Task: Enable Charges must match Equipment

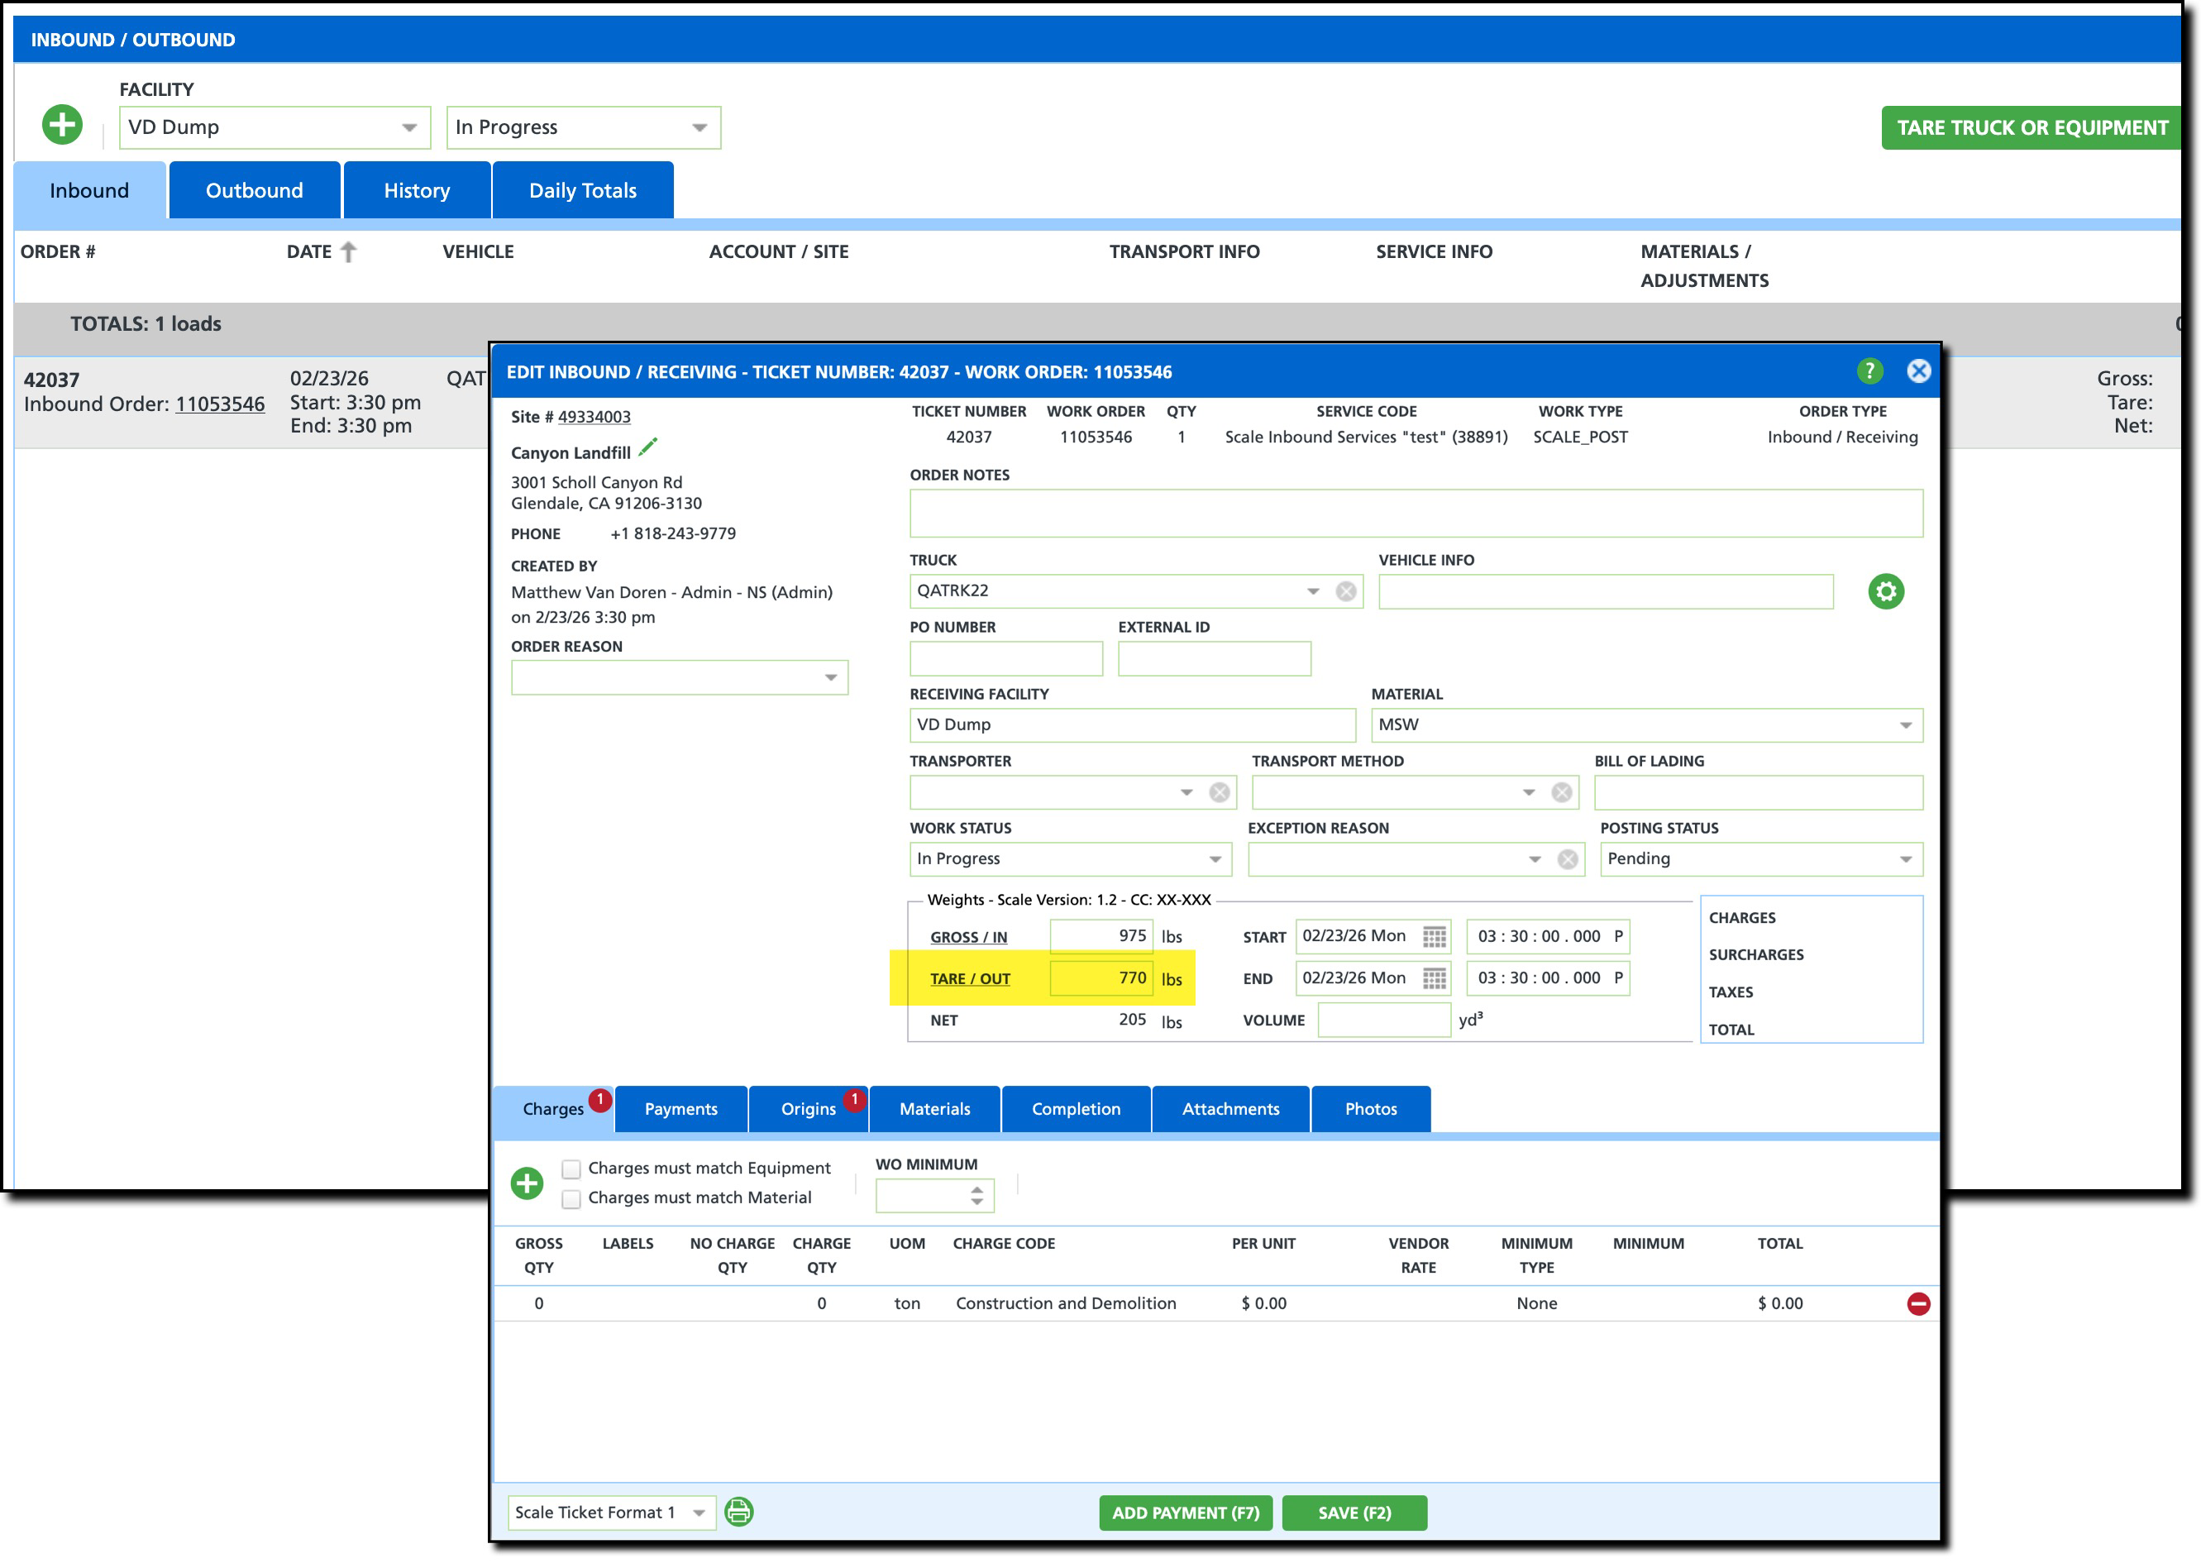Action: coord(571,1169)
